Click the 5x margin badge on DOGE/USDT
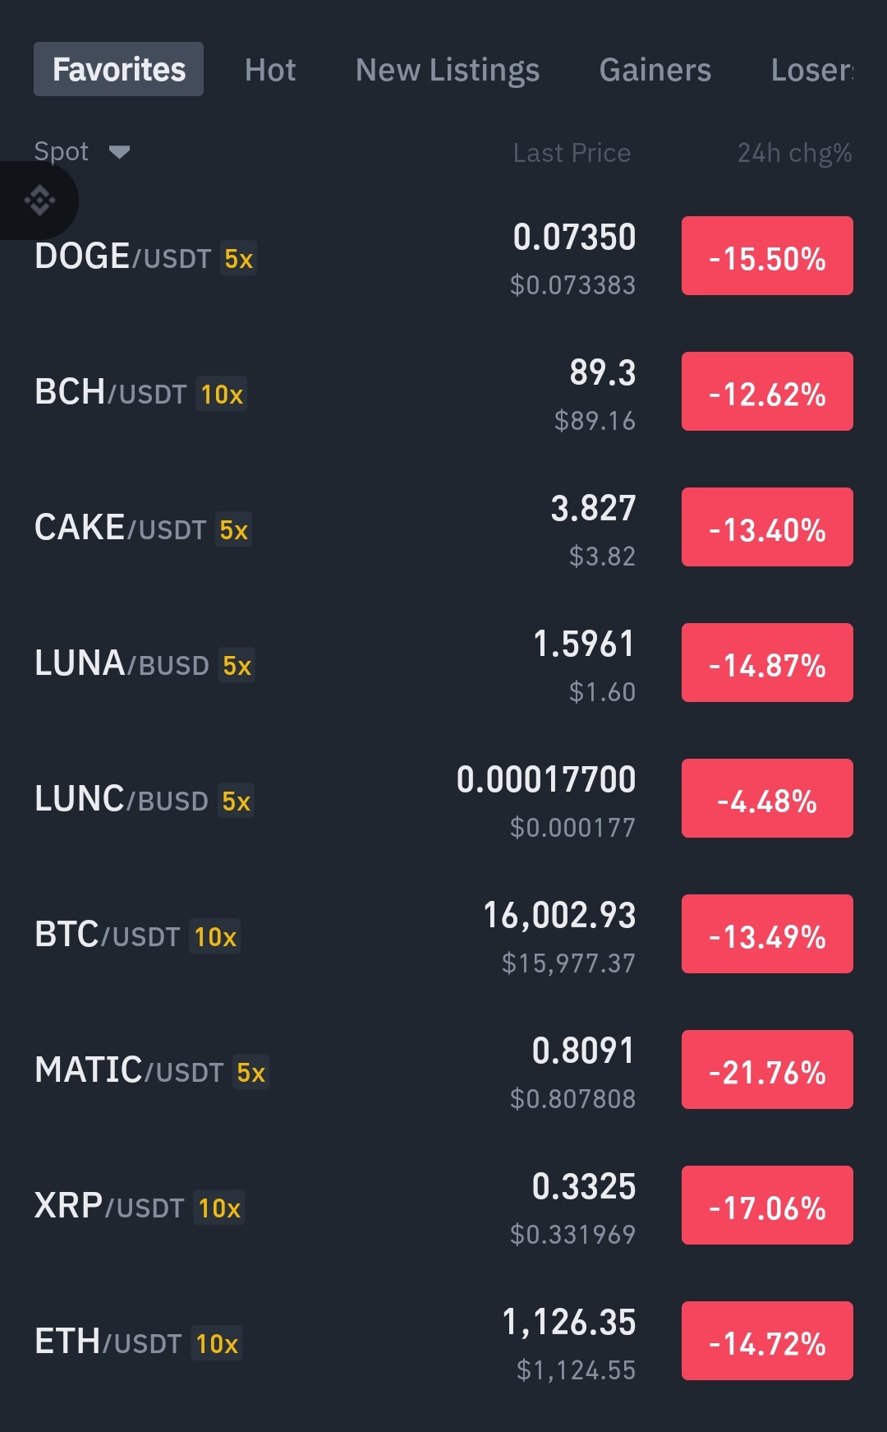Screen dimensions: 887x1432 pos(238,258)
